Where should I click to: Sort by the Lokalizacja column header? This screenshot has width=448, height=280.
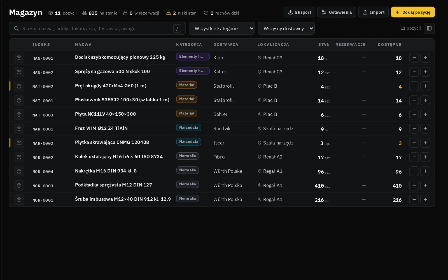[x=273, y=45]
